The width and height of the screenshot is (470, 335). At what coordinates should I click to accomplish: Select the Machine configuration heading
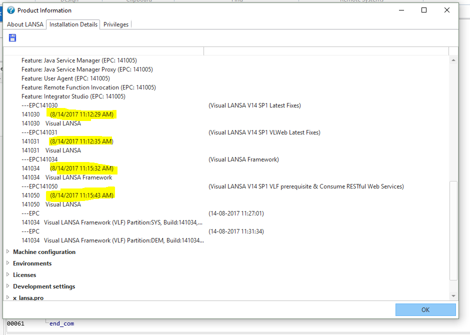pyautogui.click(x=44, y=252)
